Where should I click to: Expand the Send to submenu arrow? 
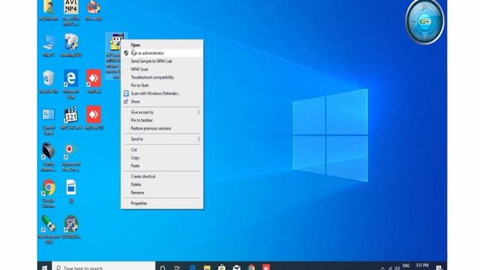click(x=199, y=139)
